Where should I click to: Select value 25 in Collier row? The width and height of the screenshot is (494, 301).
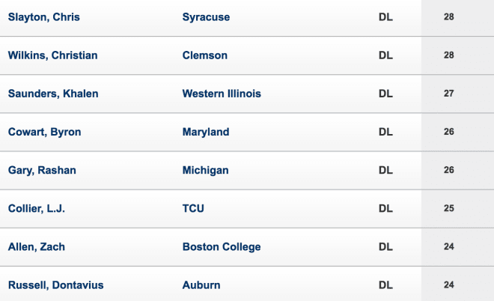[x=448, y=208]
